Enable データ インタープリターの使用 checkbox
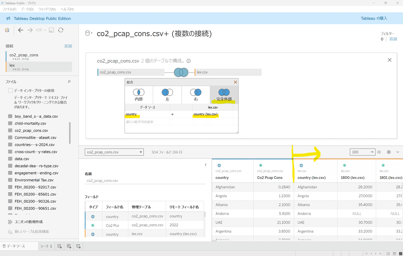 (10, 91)
